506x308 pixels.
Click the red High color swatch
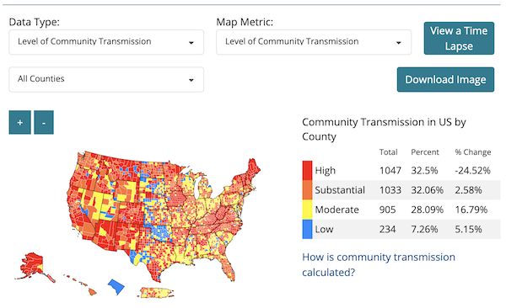tap(307, 171)
